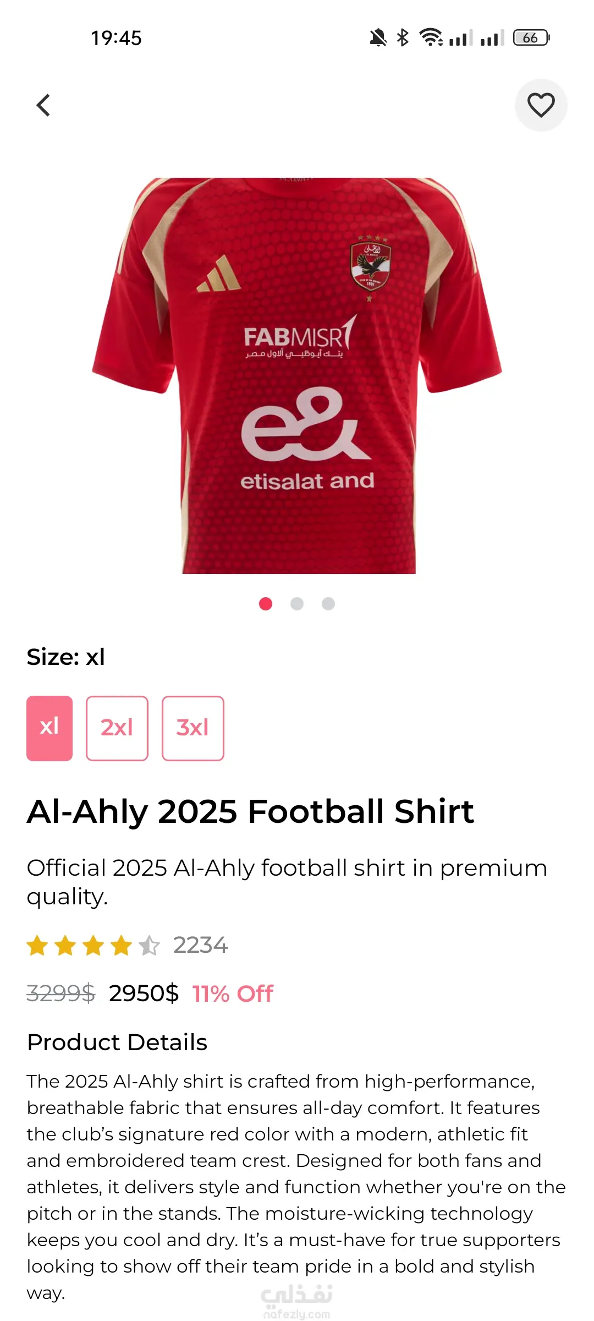Tap the 2950$ discounted price
The width and height of the screenshot is (594, 1321).
[x=144, y=994]
